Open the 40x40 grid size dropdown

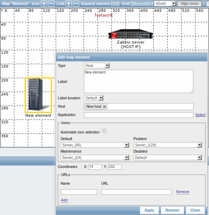click(x=165, y=3)
